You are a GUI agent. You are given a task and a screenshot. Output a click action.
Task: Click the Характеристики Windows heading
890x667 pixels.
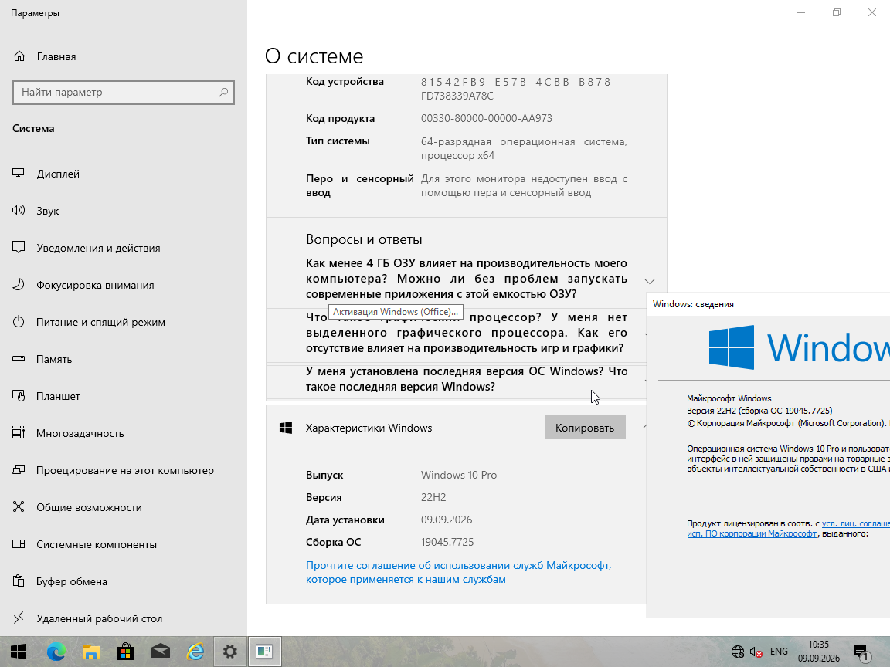coord(369,428)
